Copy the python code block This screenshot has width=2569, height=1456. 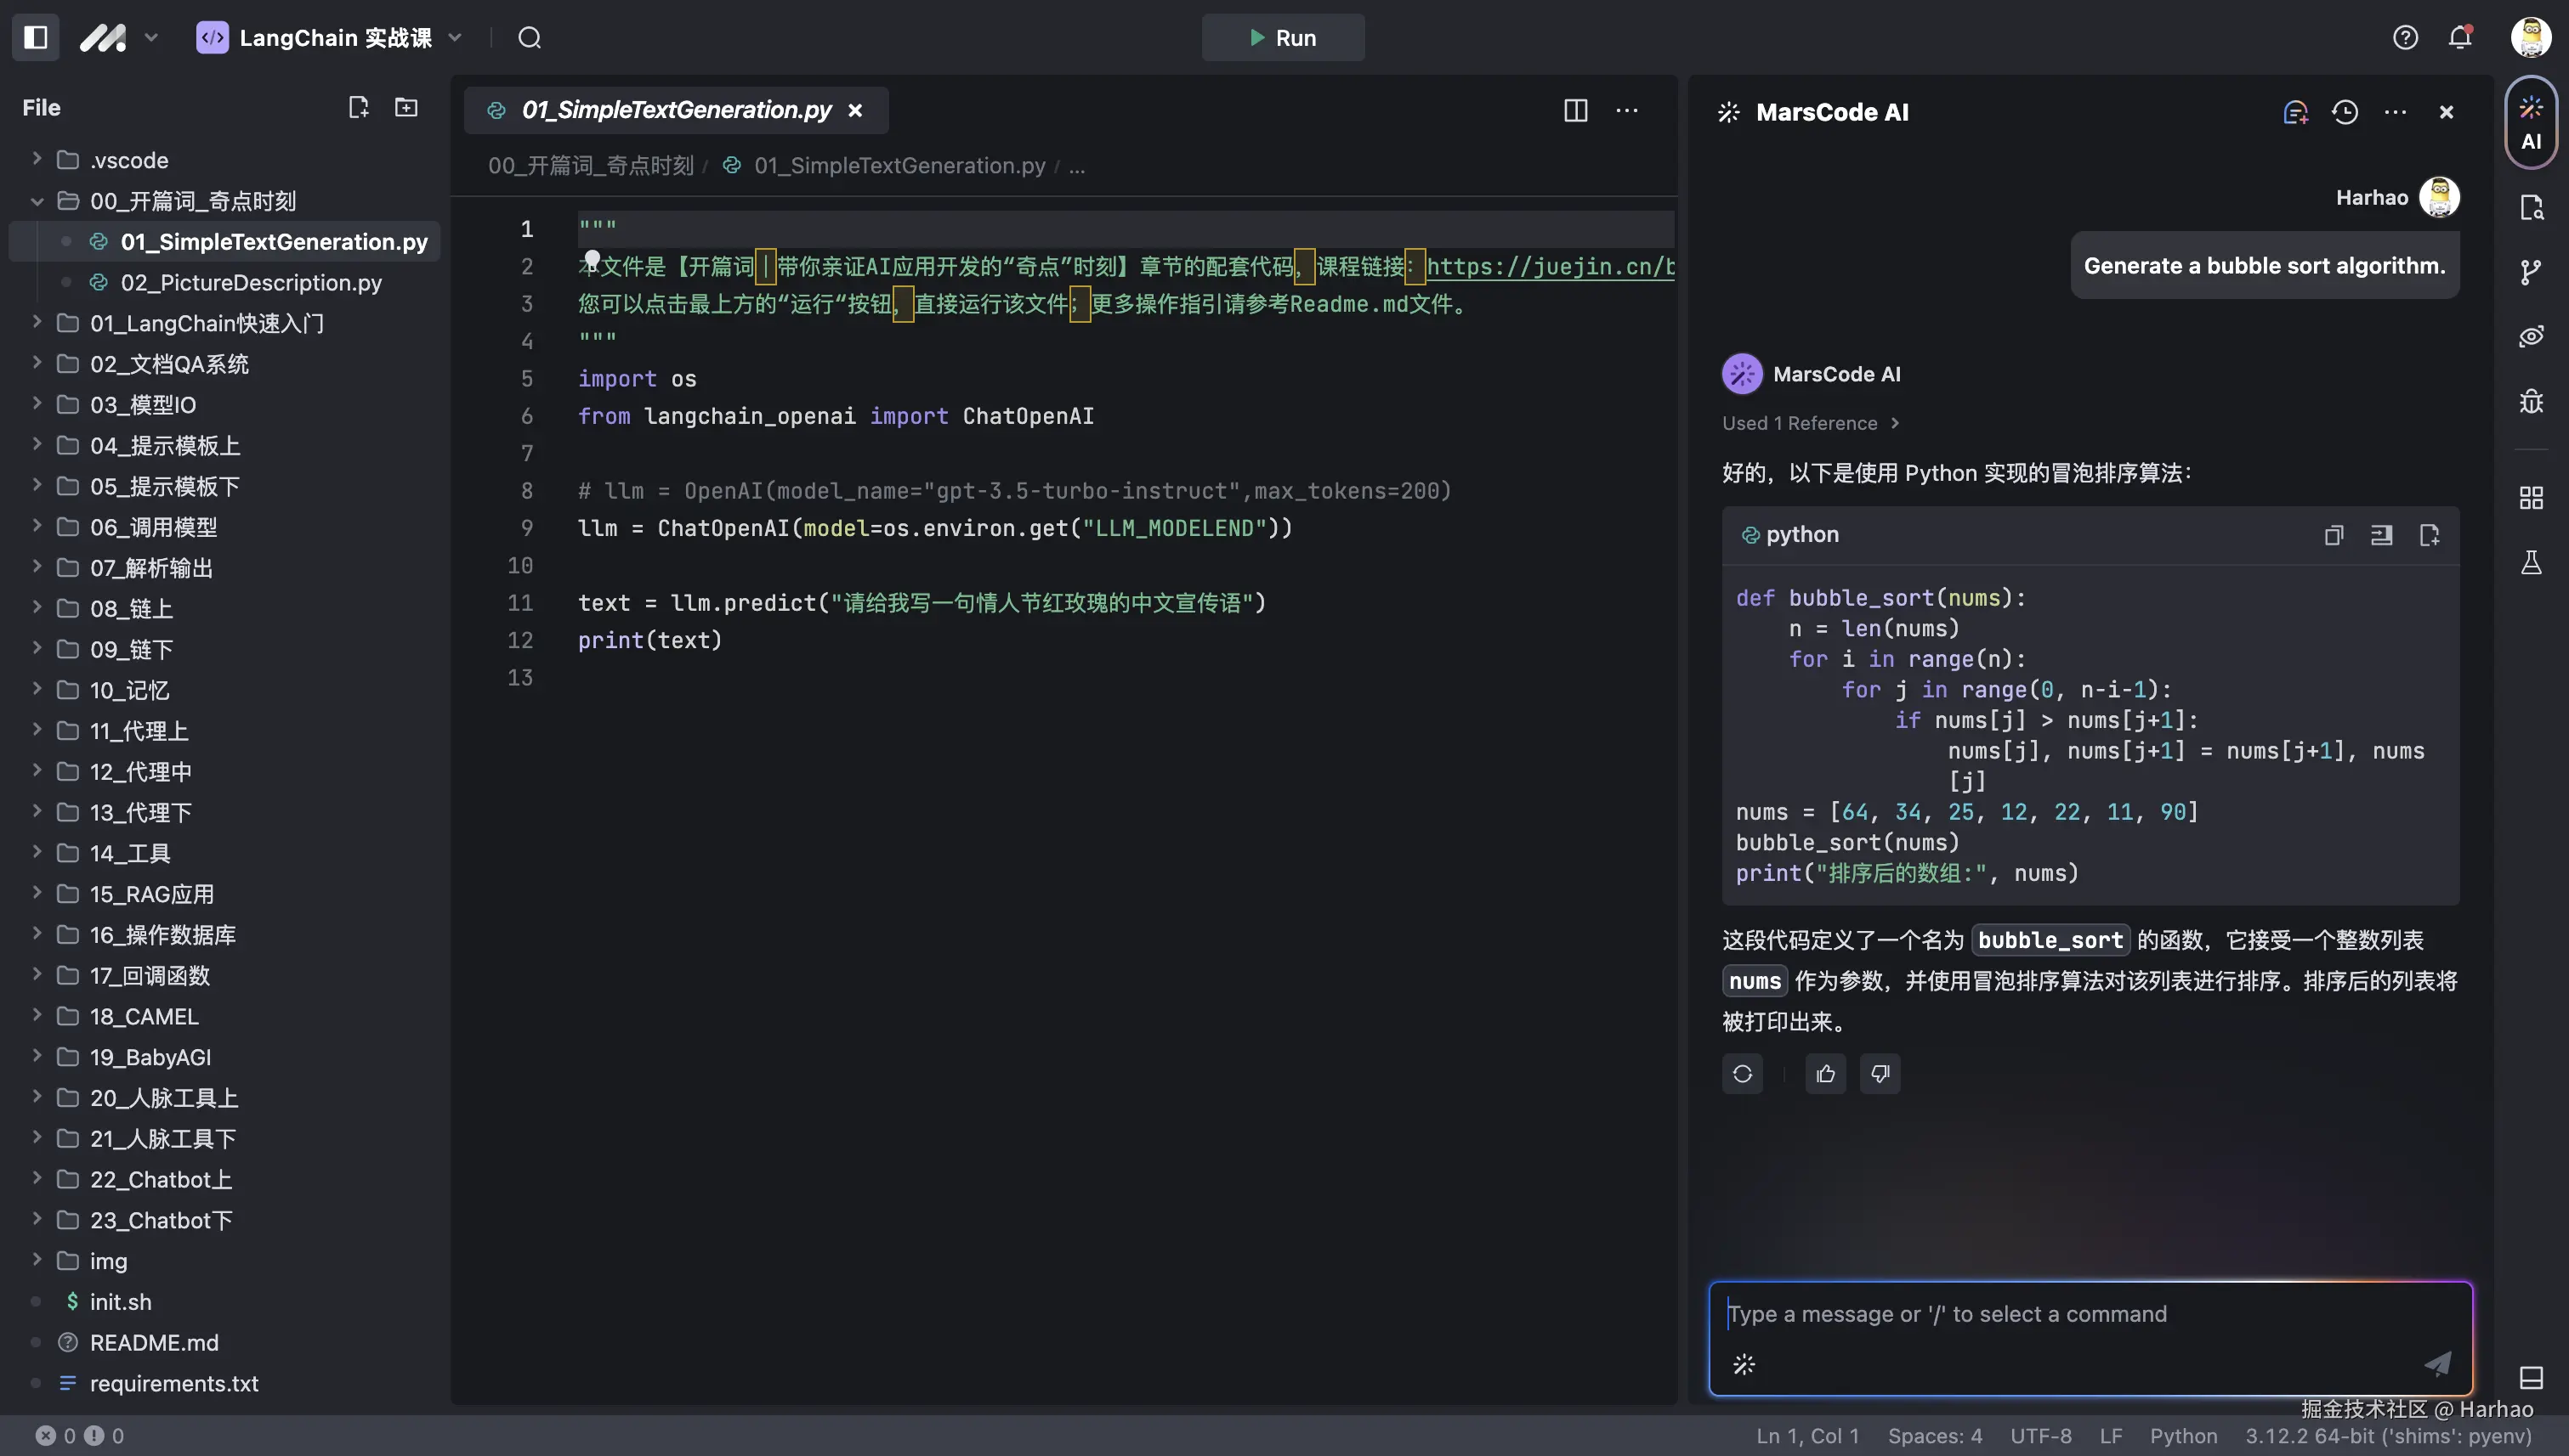pos(2334,535)
